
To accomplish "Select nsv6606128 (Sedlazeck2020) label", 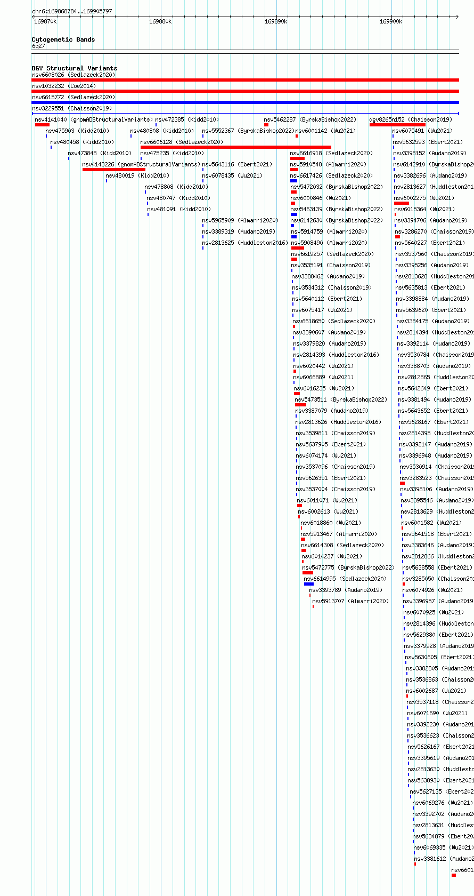I will tap(182, 142).
